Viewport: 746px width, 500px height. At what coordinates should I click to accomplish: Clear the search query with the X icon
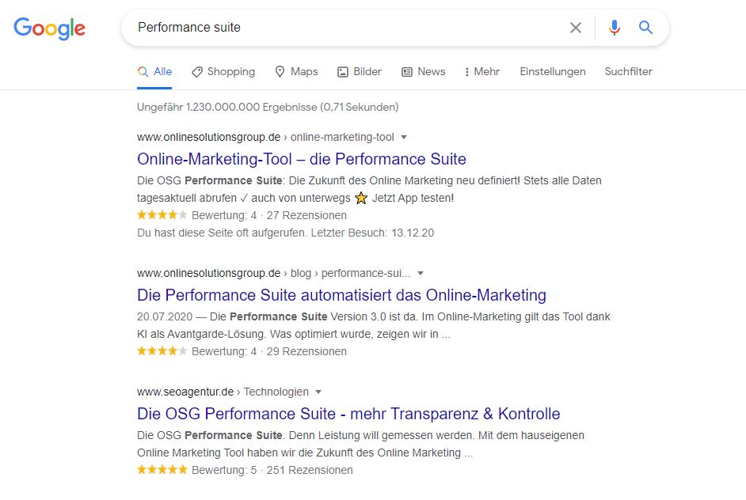576,28
